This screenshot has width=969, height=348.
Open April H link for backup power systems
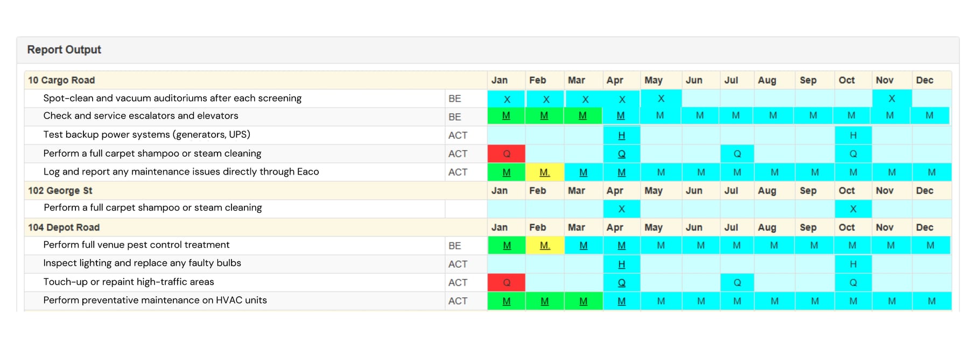point(622,135)
